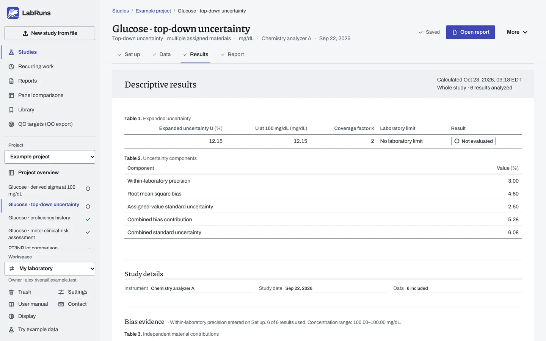Open Reports using its document icon
Screen dimensions: 546x341
11,81
